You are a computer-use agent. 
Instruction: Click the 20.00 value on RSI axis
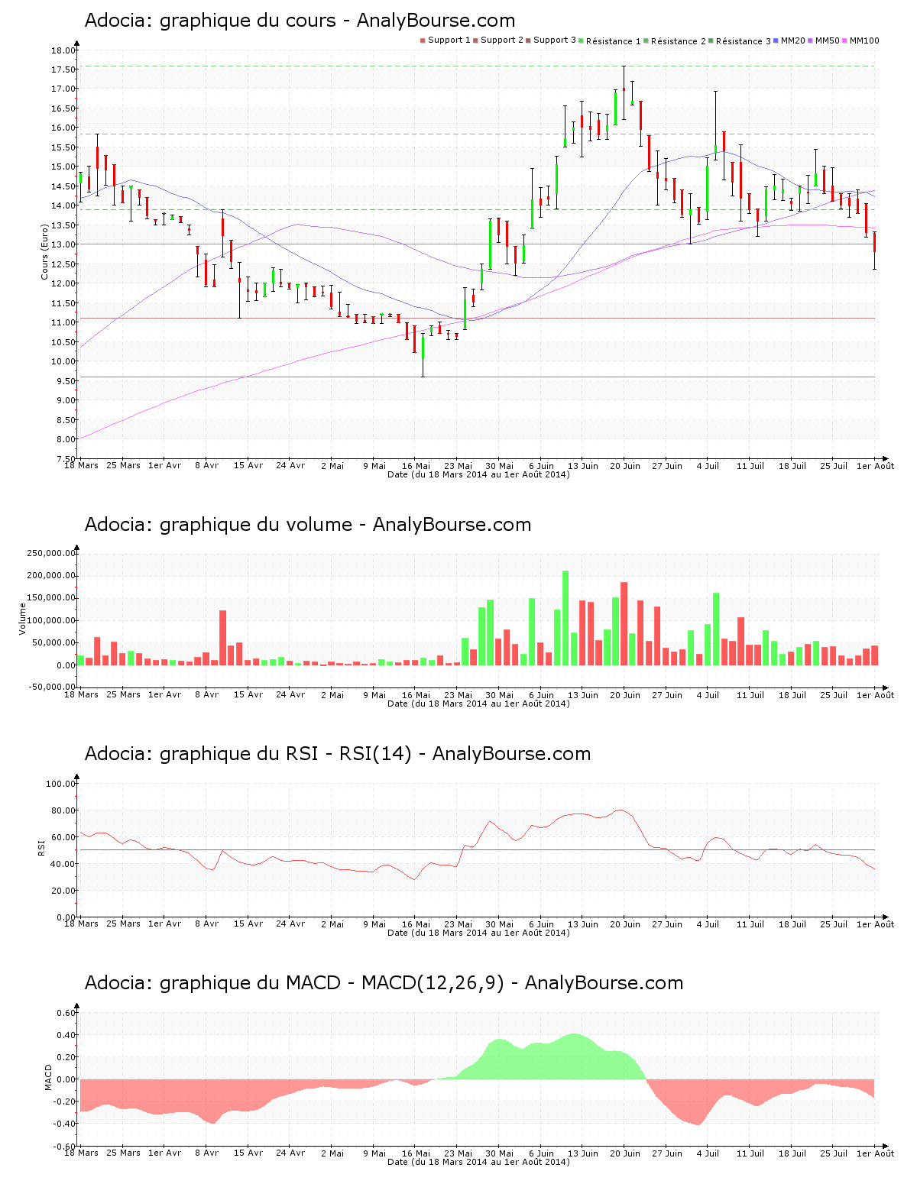pyautogui.click(x=63, y=891)
